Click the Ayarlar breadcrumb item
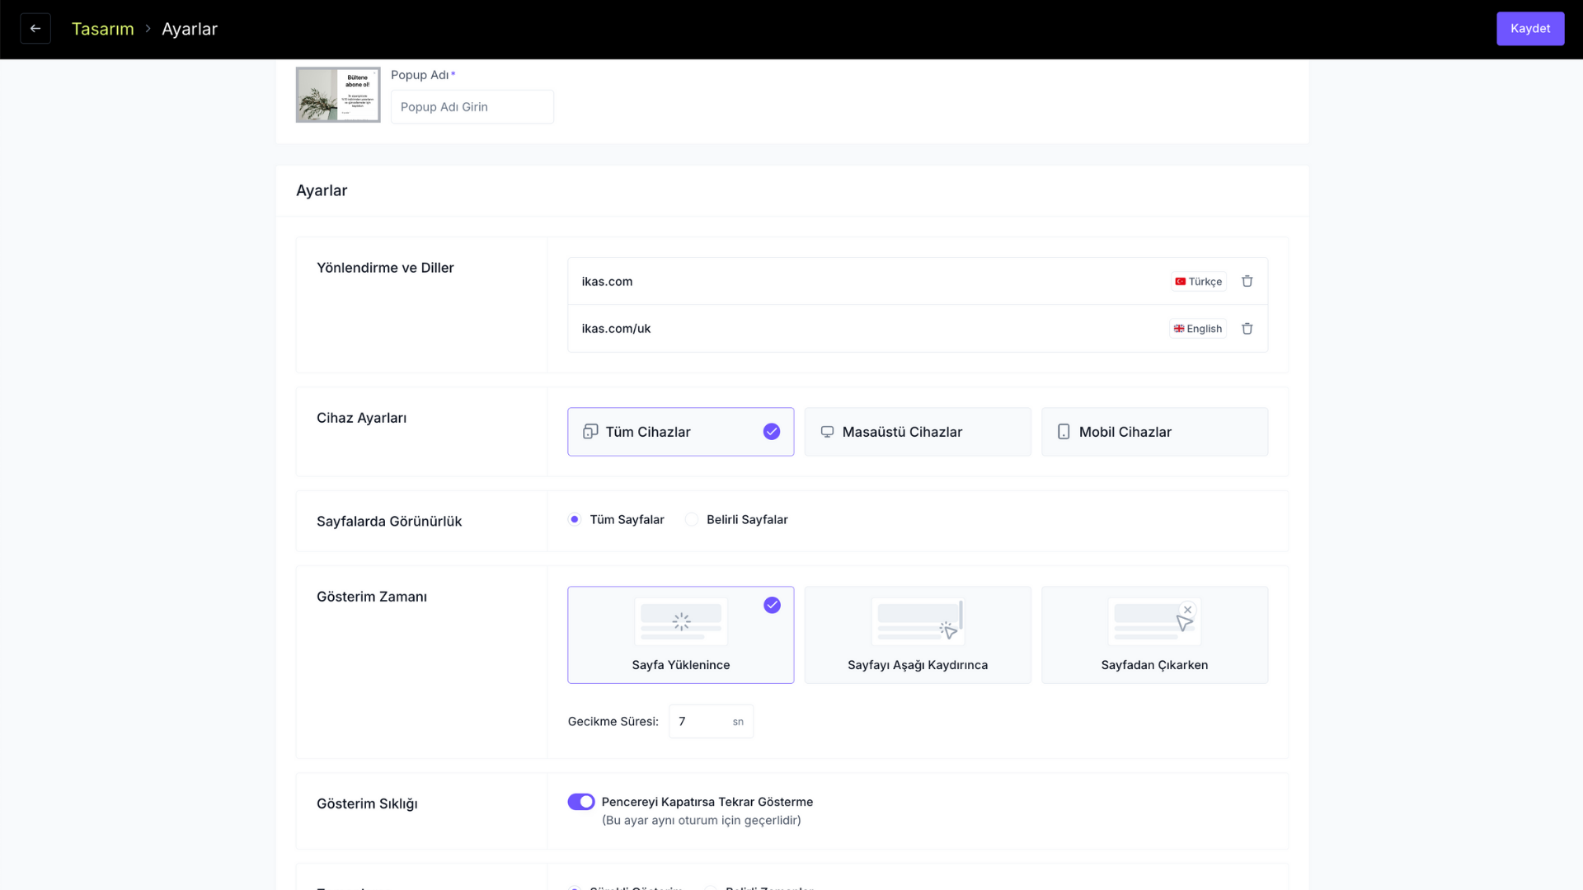The width and height of the screenshot is (1583, 890). pyautogui.click(x=190, y=29)
